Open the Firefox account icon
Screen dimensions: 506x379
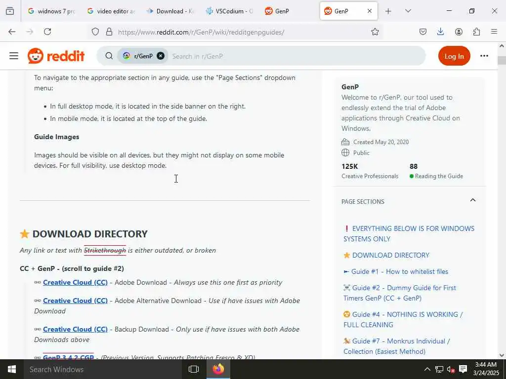(x=459, y=32)
